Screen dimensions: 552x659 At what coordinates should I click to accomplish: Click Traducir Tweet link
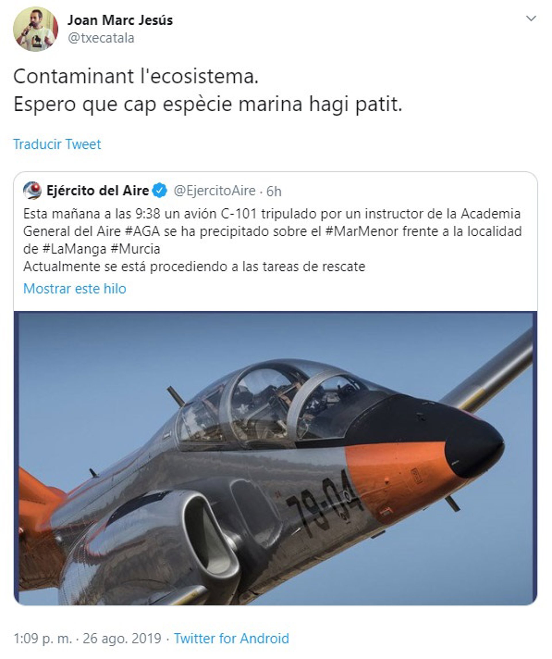coord(57,144)
